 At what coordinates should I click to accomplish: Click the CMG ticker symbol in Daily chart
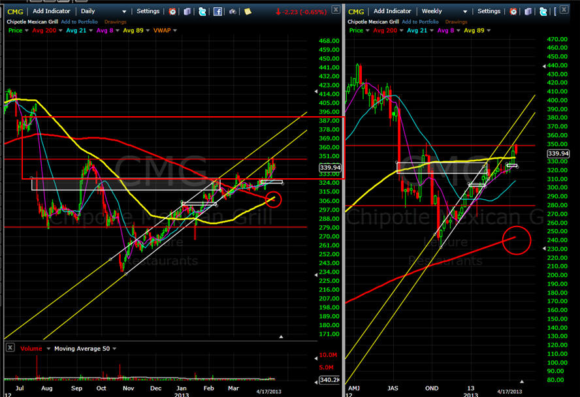click(15, 12)
